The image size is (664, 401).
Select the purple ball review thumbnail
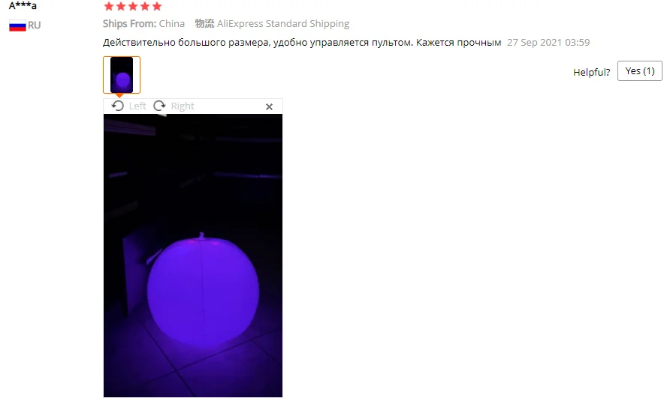point(122,75)
